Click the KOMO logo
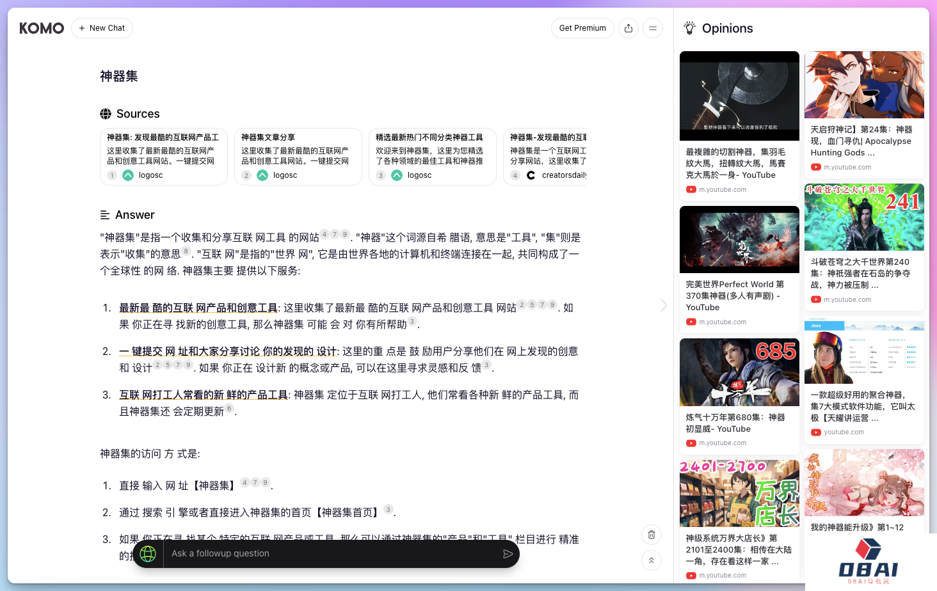 pos(42,28)
